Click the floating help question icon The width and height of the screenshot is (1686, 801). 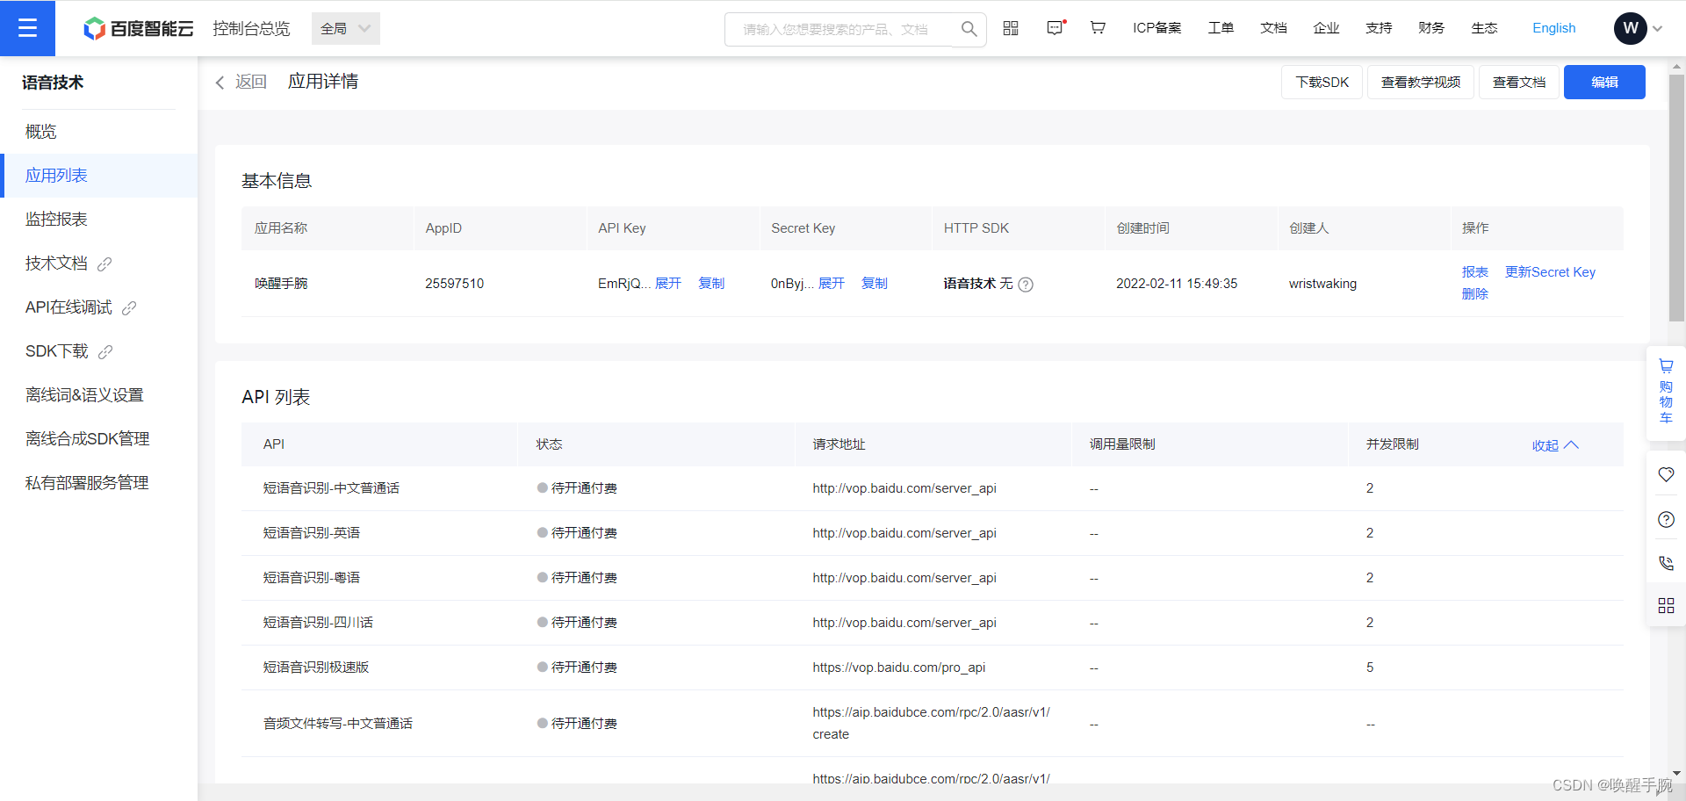1666,519
